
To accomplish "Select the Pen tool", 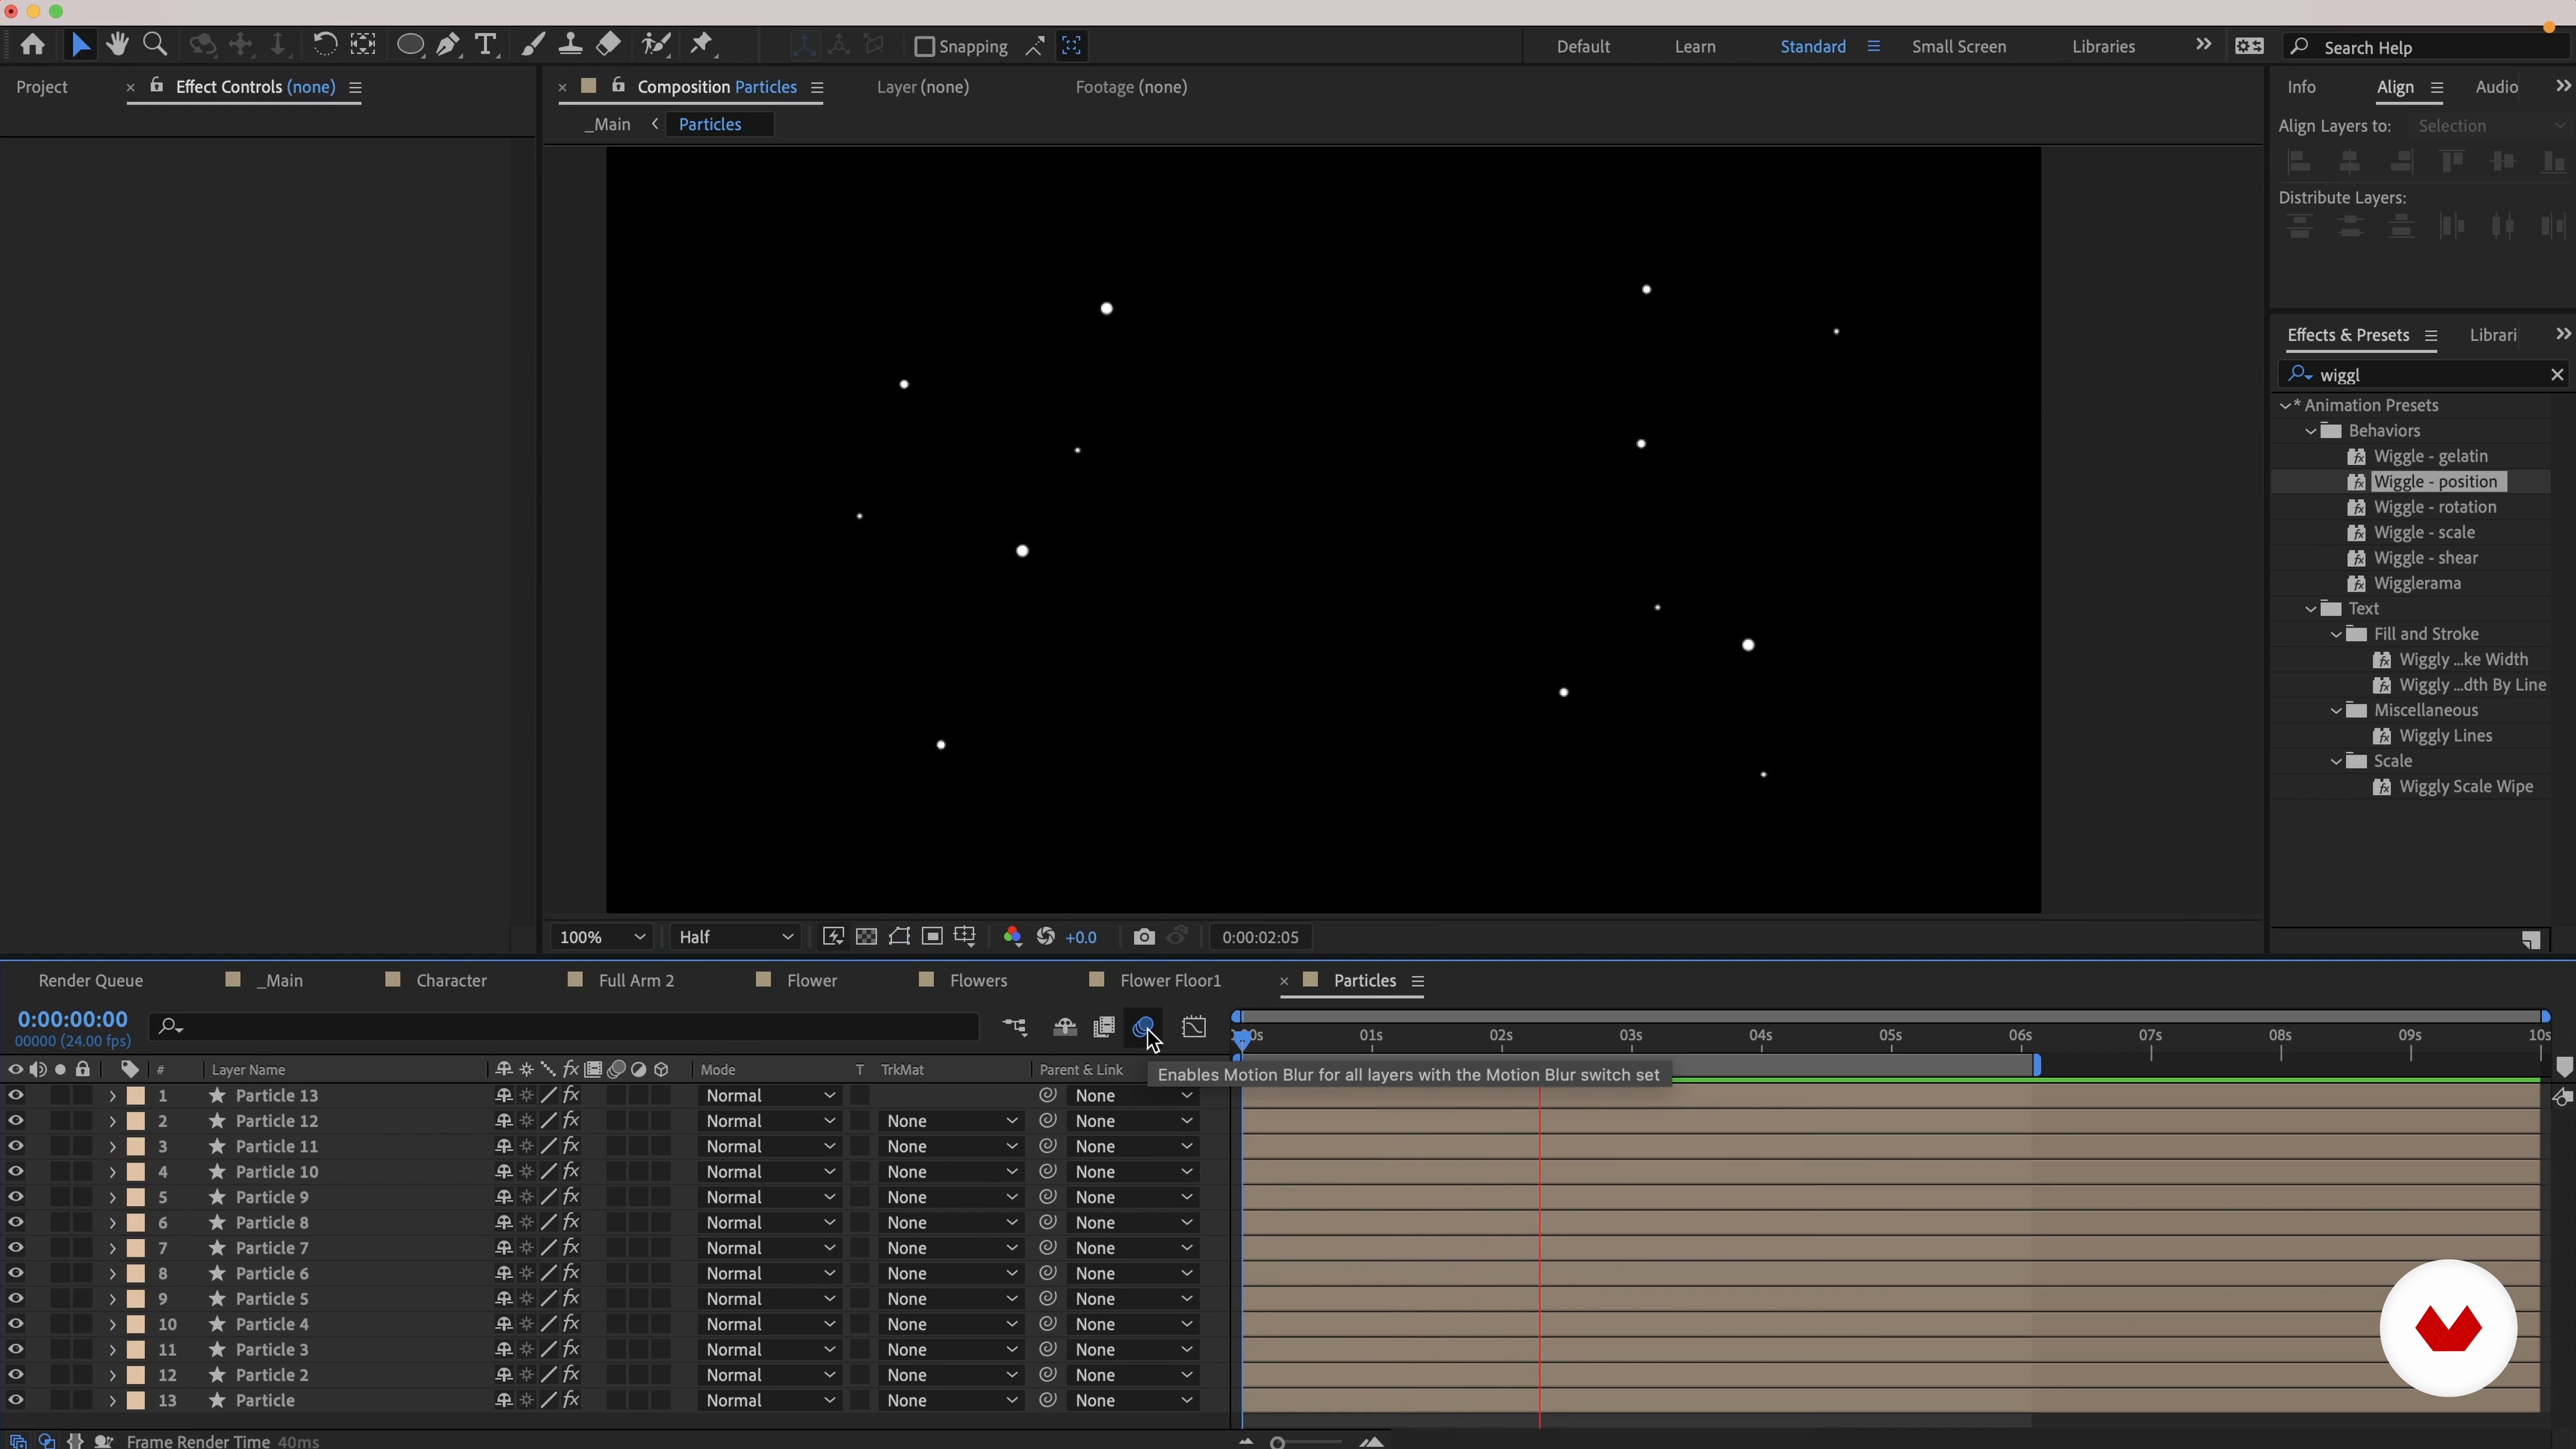I will (x=449, y=45).
